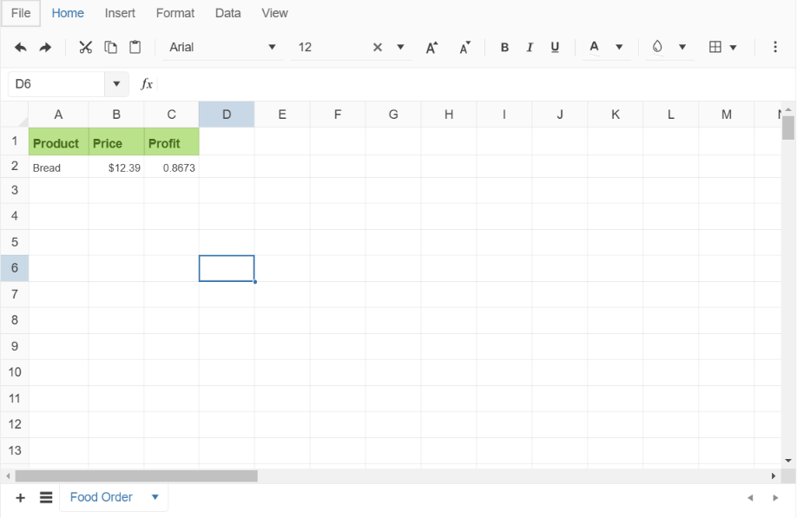
Task: Copy the selected cell
Action: point(110,48)
